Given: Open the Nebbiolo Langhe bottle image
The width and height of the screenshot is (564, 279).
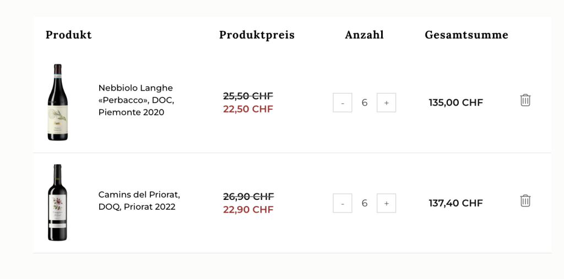Looking at the screenshot, I should 57,102.
